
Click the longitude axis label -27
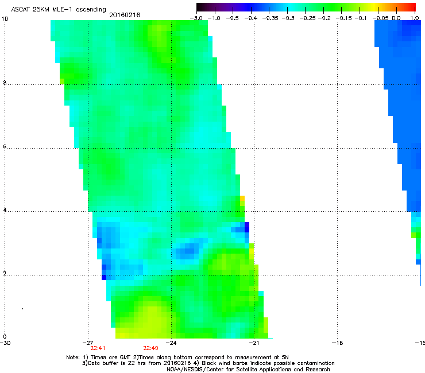pyautogui.click(x=88, y=343)
